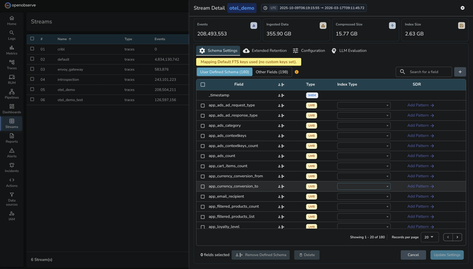Click the Ingested Data card icon
Viewport: 473px width, 269px height.
tap(323, 26)
